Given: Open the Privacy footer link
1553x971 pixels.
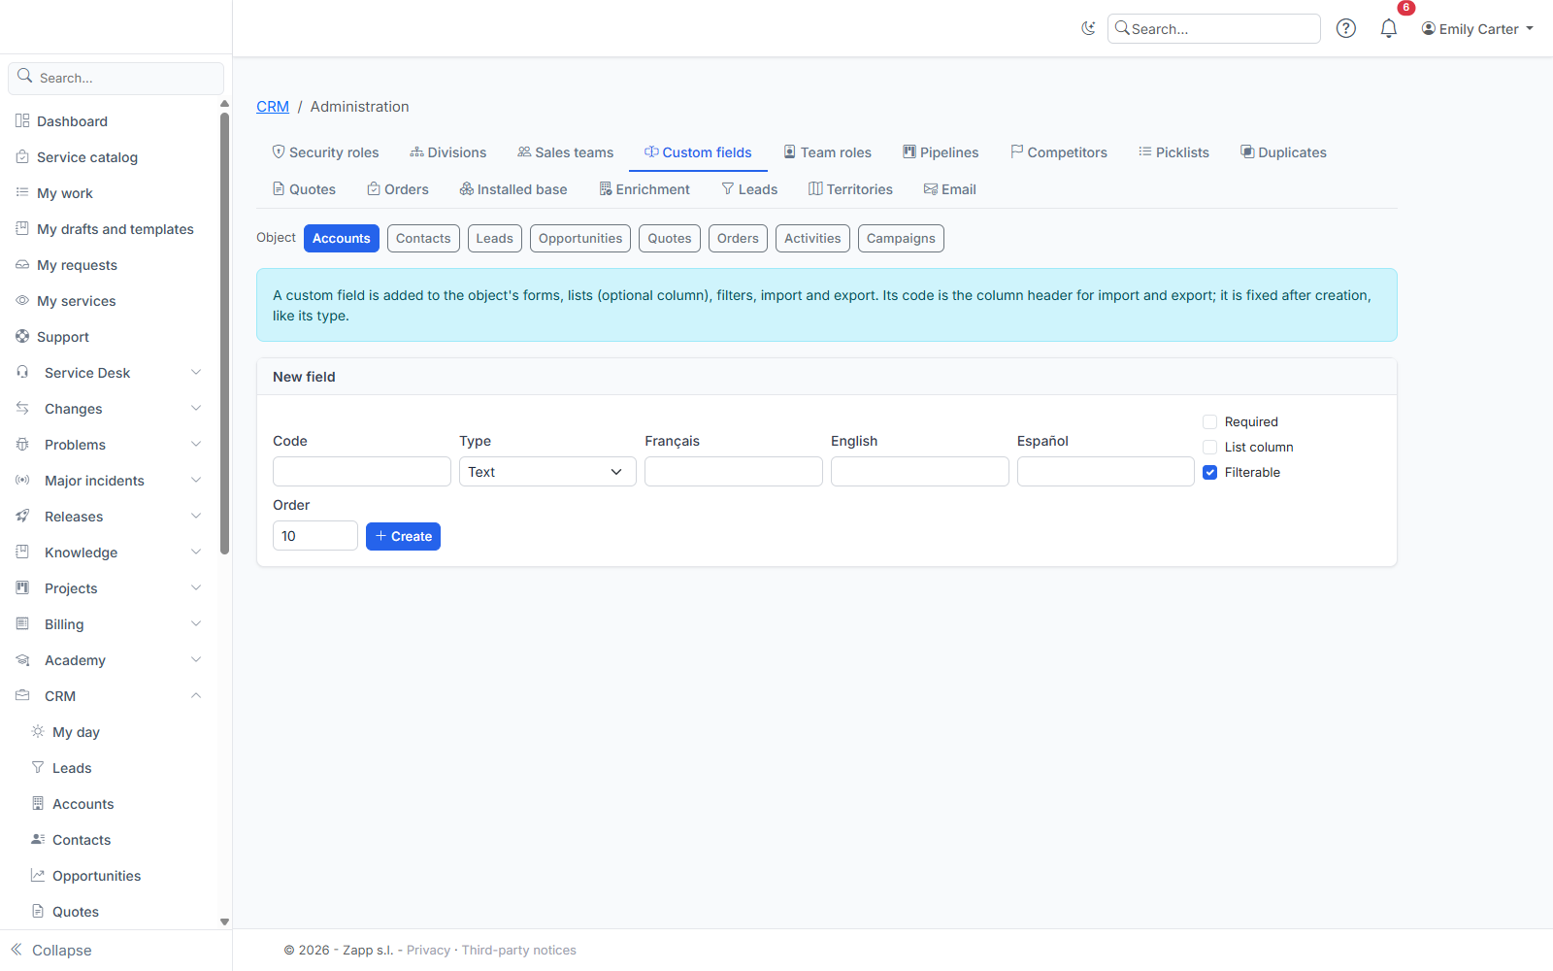Looking at the screenshot, I should click(x=428, y=950).
